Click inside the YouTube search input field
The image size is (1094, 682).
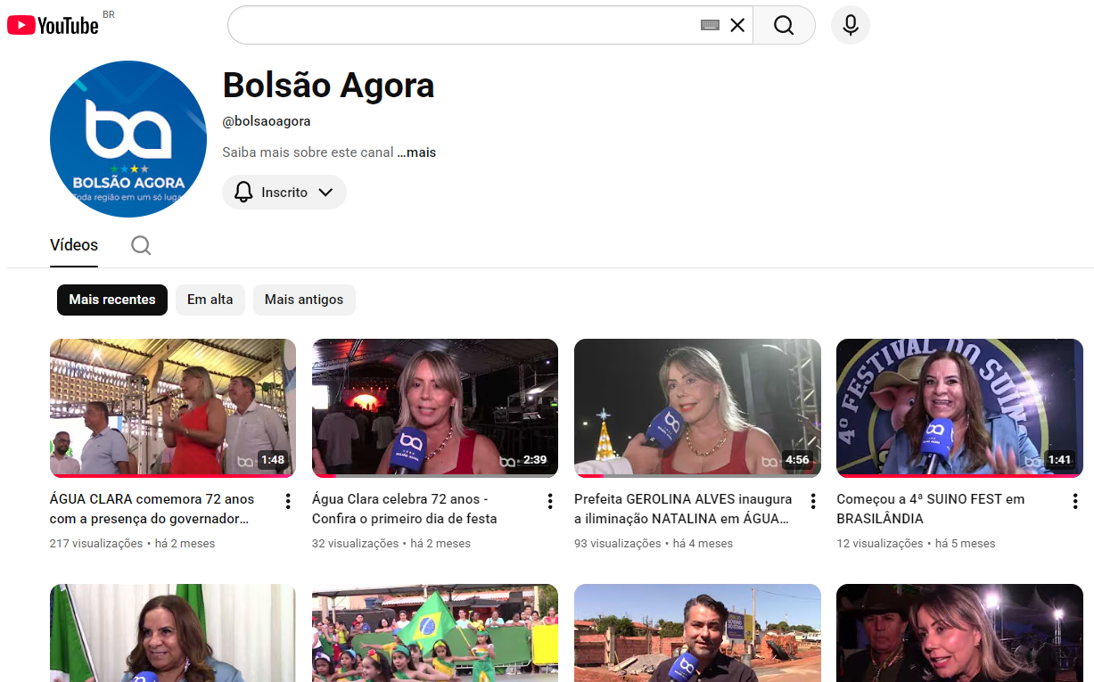pos(464,25)
